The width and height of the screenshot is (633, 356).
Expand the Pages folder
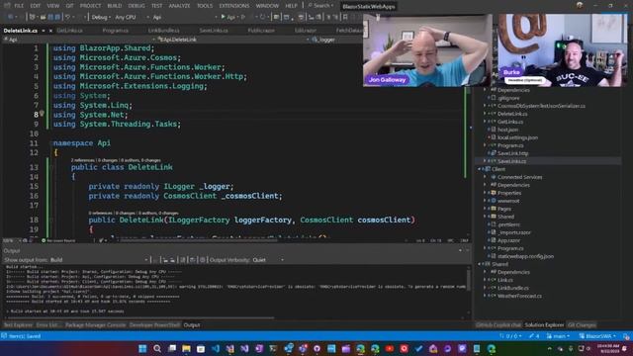click(486, 209)
